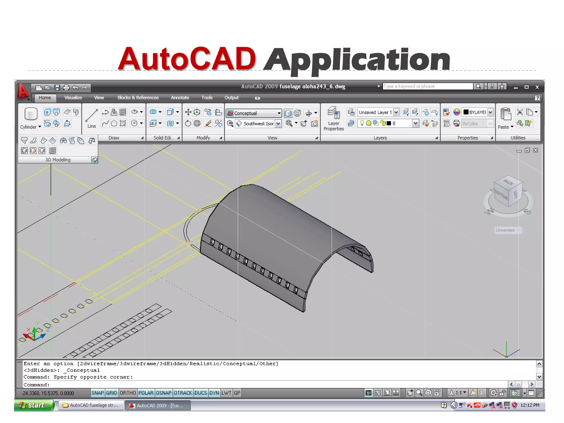Toggle DUCS in status bar

pos(201,393)
